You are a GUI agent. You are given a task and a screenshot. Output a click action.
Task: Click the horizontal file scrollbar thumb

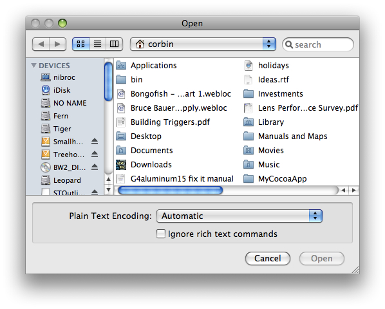point(171,190)
